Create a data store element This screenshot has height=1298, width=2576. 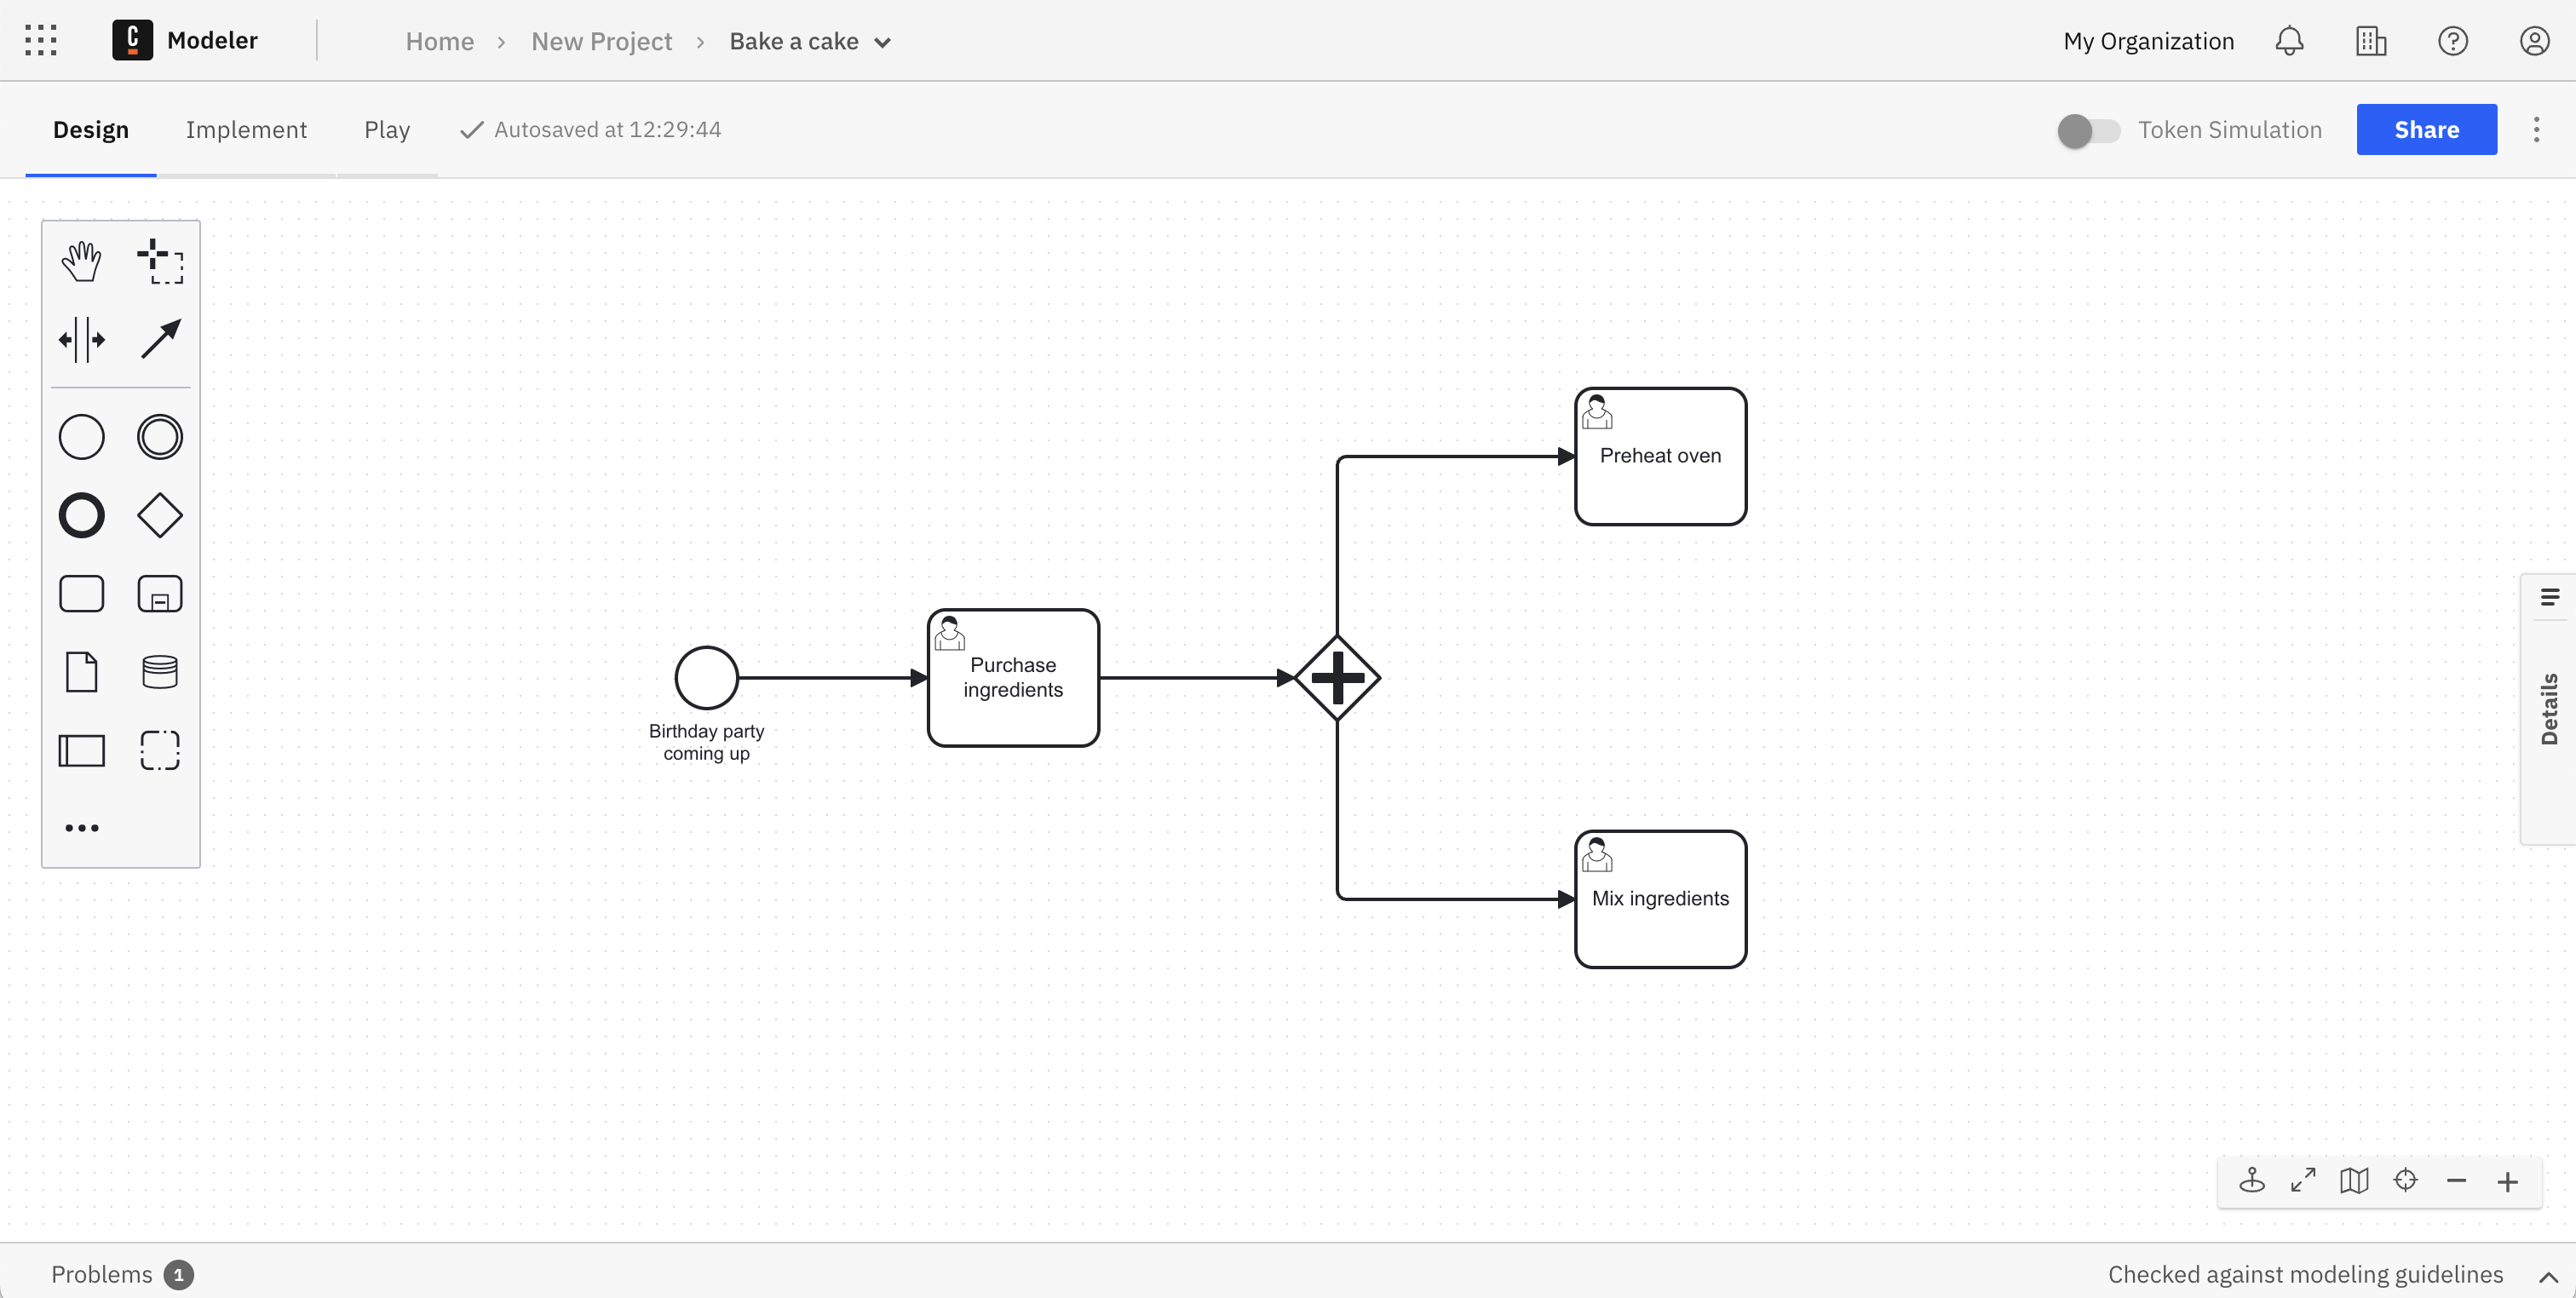[160, 671]
